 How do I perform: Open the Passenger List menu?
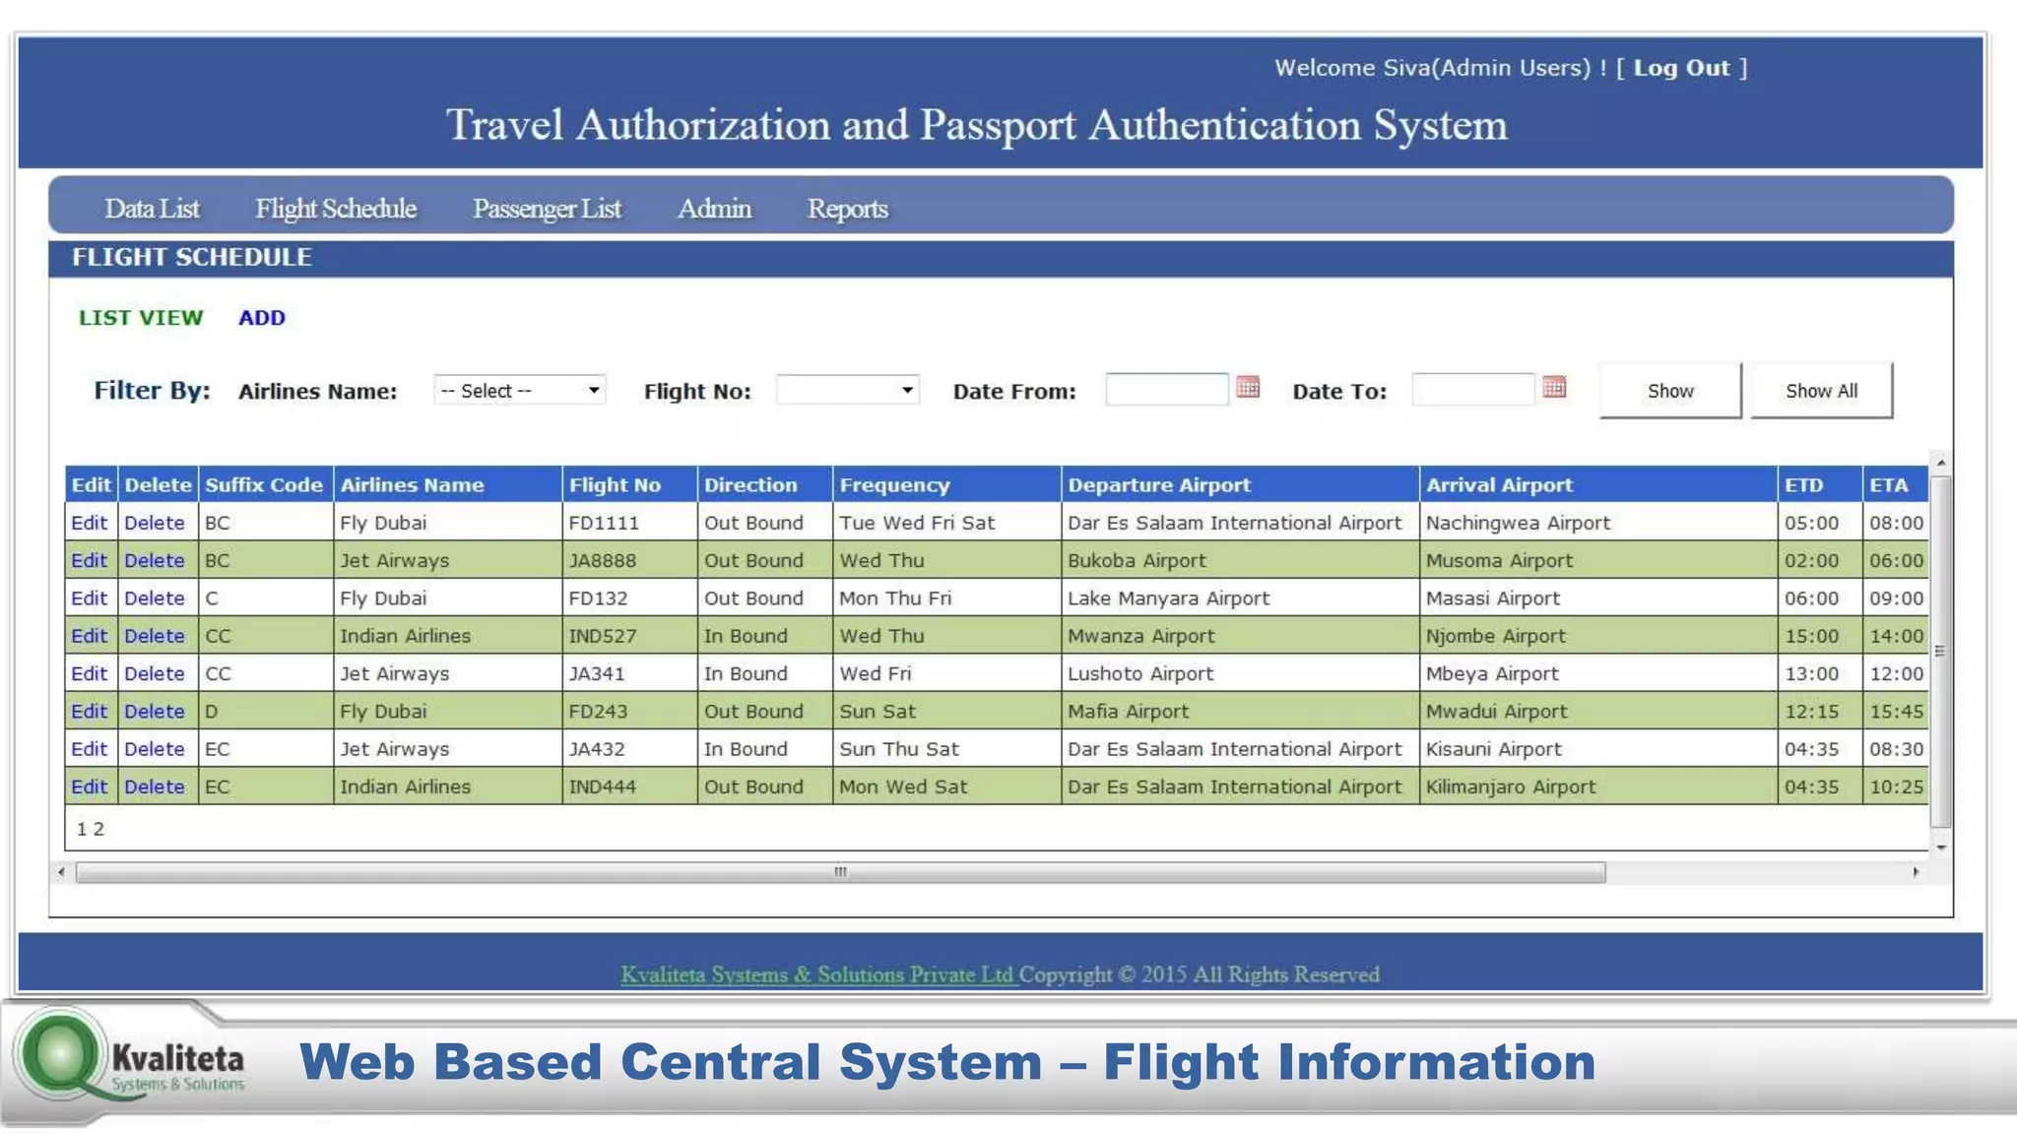click(547, 209)
